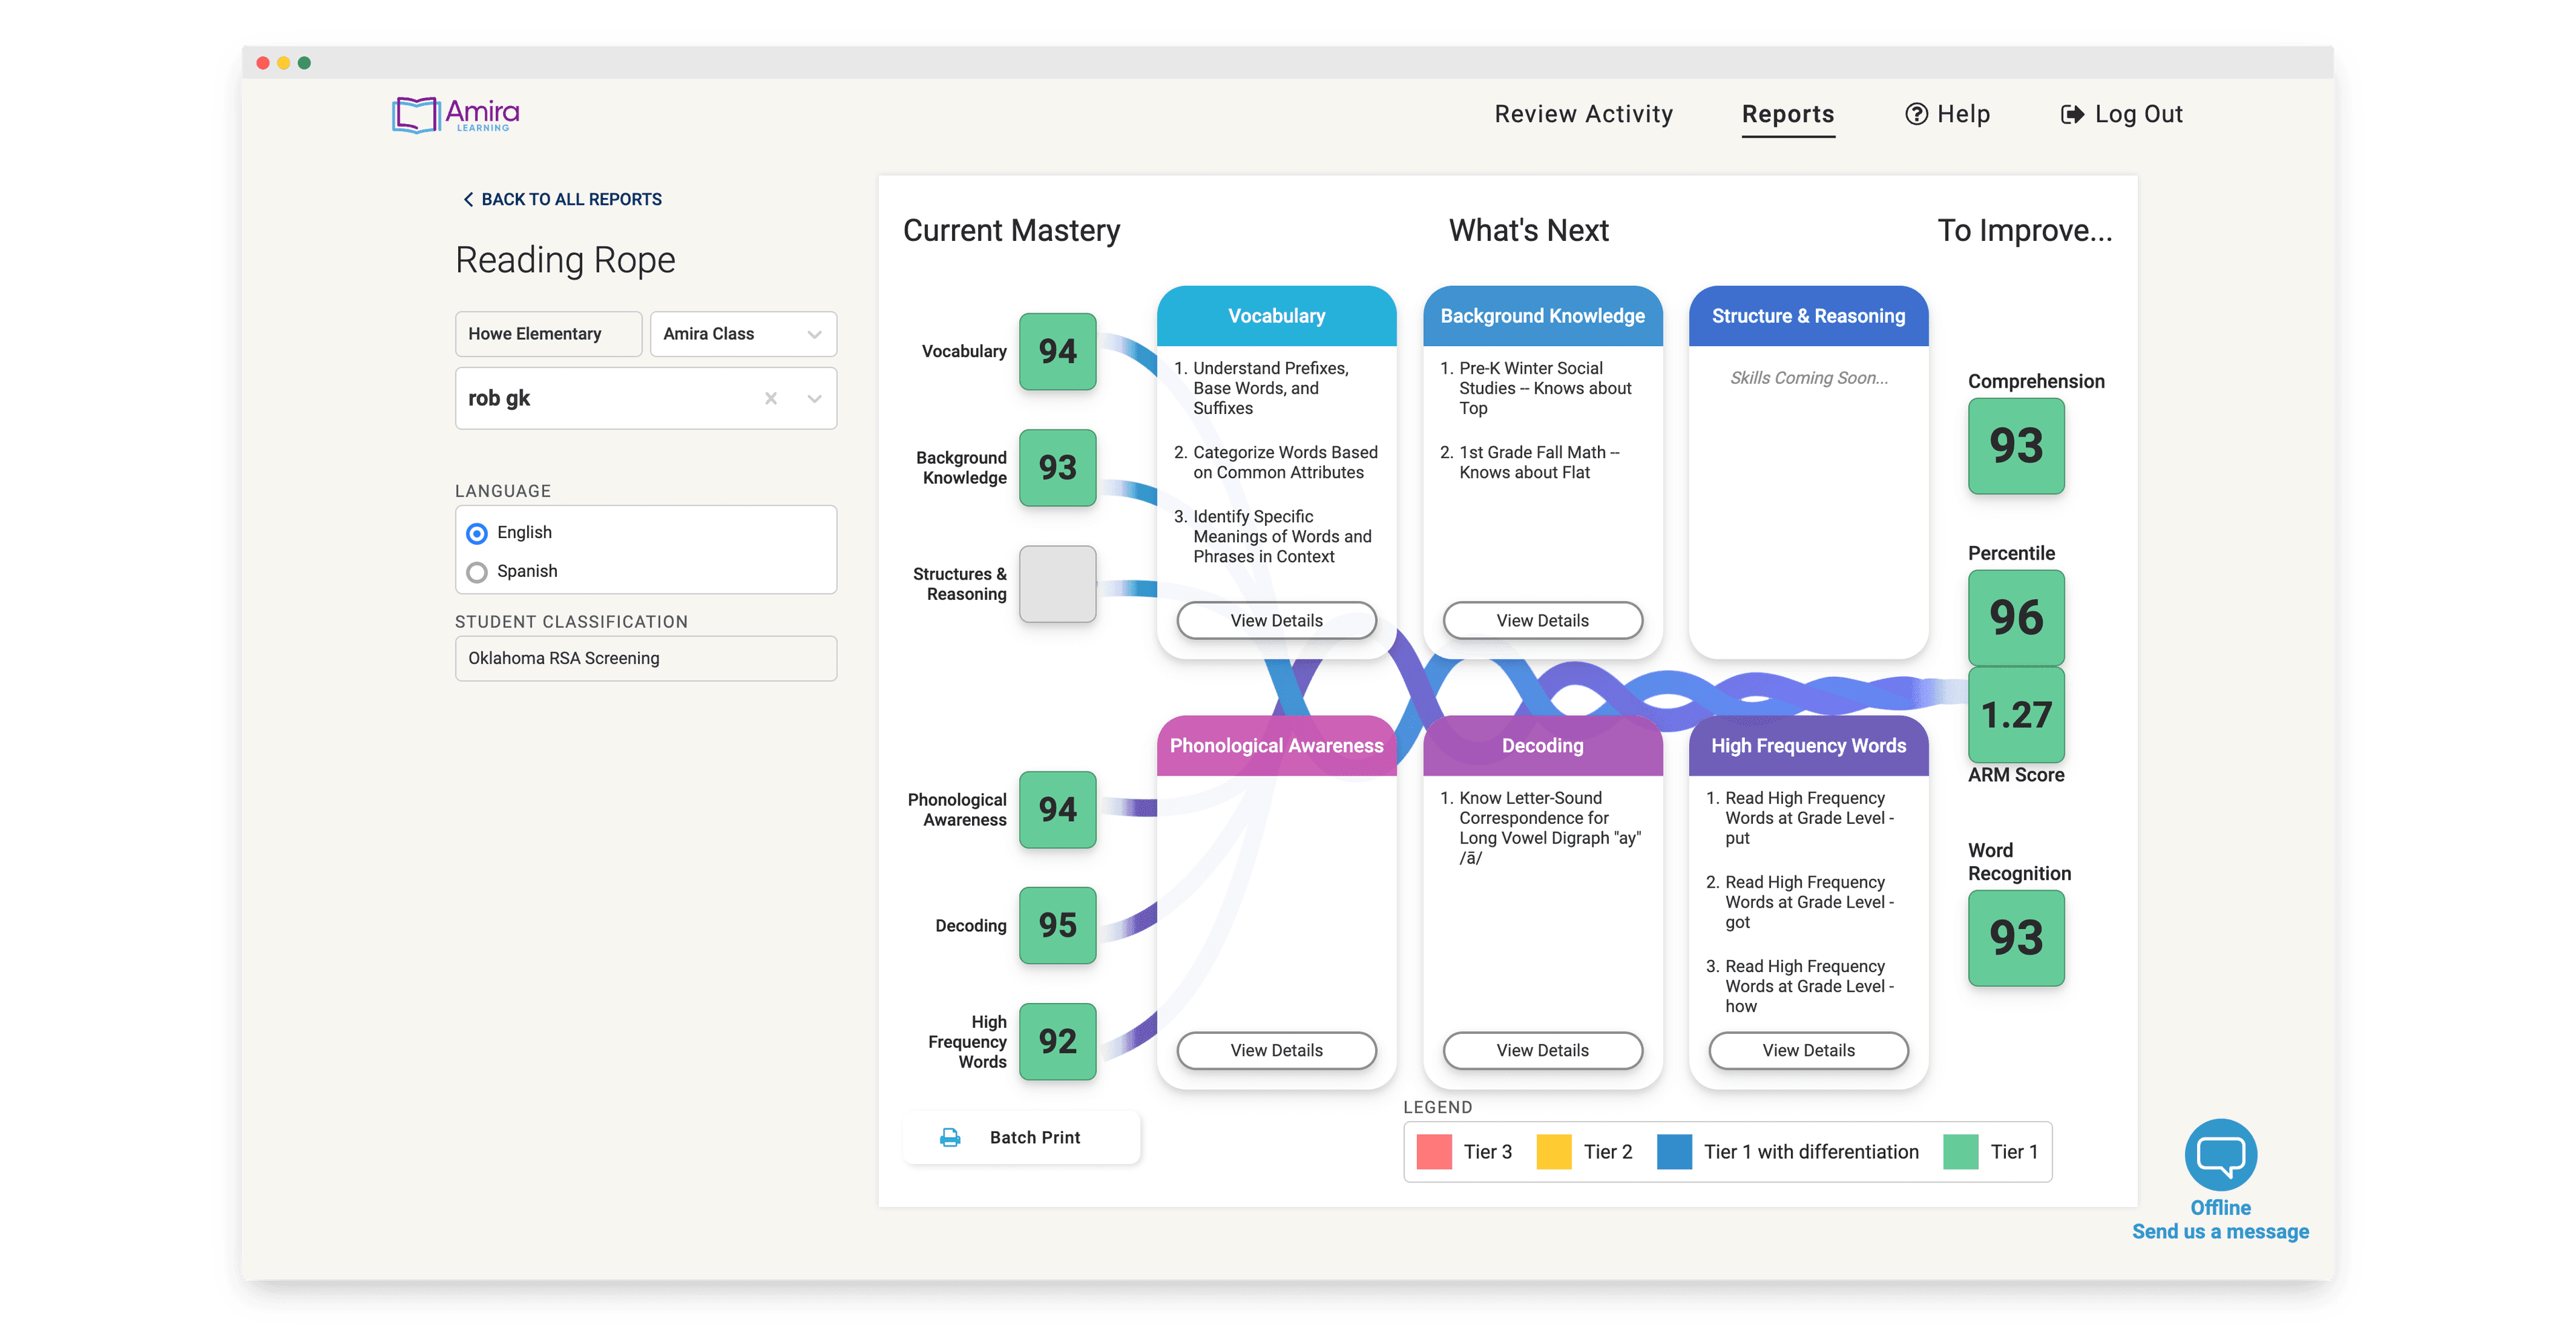Click the Percentile score tile 96
Image resolution: width=2576 pixels, height=1325 pixels.
click(2016, 618)
